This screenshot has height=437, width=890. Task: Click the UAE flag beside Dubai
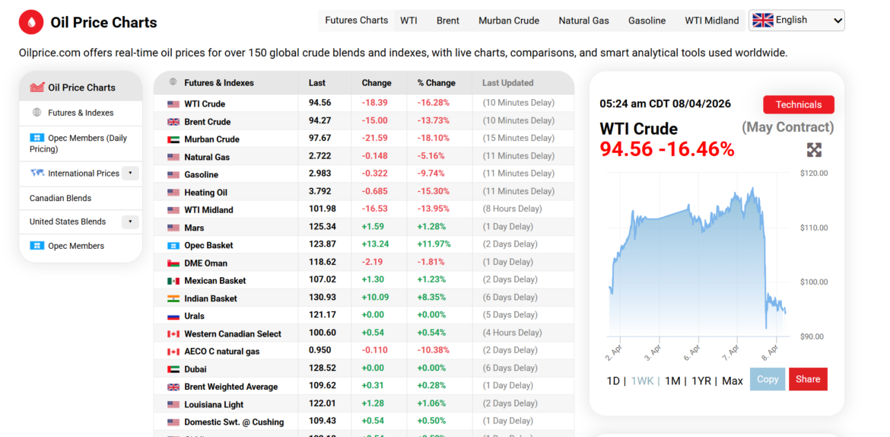tap(173, 369)
